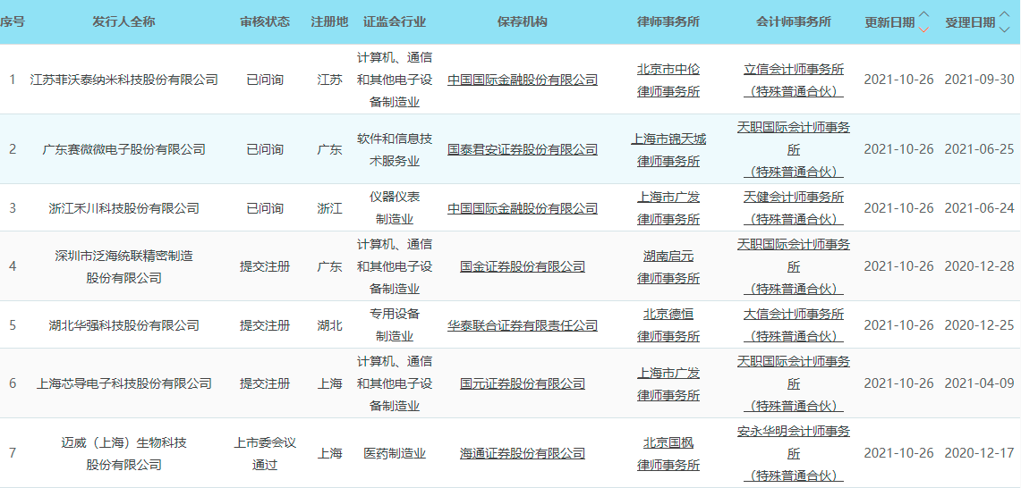Select 深圳市泛海统联精密制造股份有限公司 issuer name

tap(123, 266)
